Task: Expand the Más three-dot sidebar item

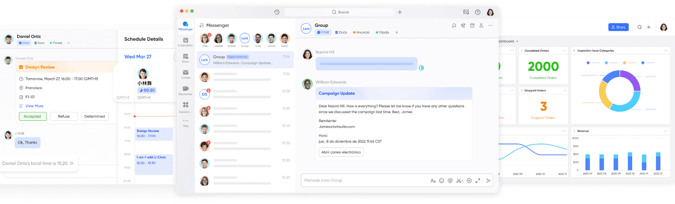Action: point(186,123)
